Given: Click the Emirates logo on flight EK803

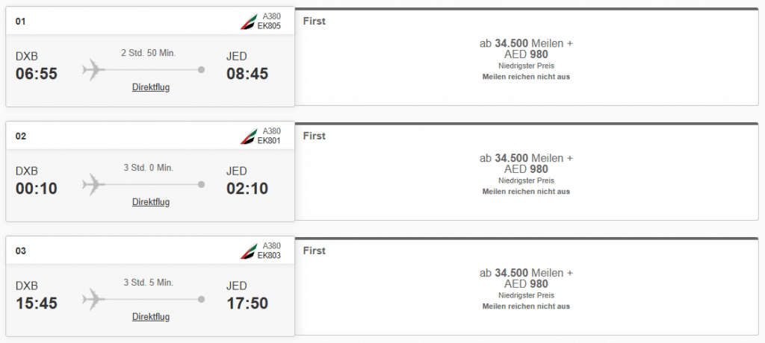Looking at the screenshot, I should coord(248,251).
